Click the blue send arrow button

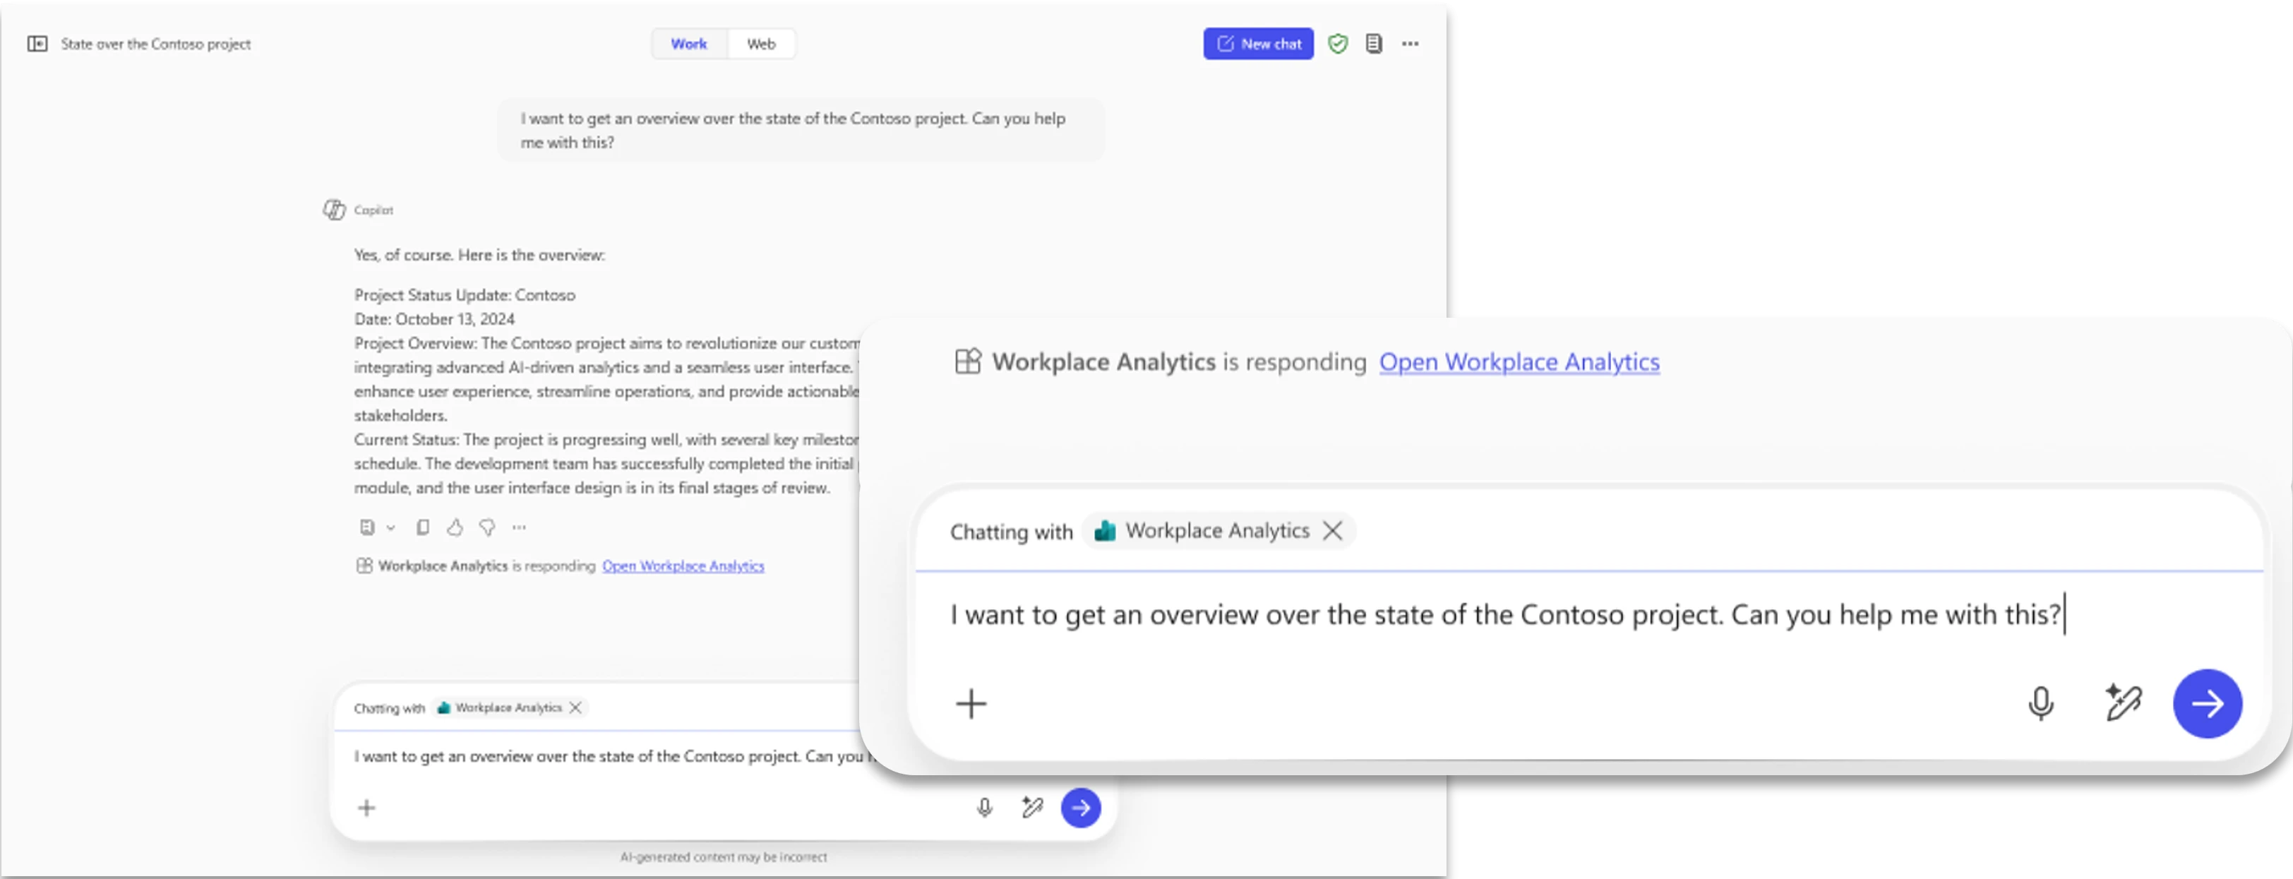click(2207, 704)
